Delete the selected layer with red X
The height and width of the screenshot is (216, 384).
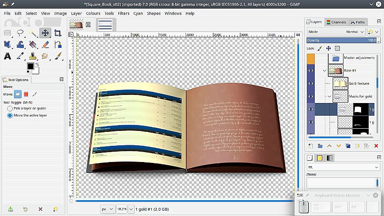pos(376,146)
